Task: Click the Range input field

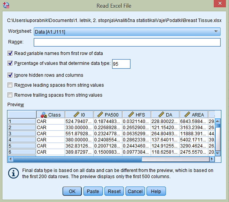Action: pos(127,42)
